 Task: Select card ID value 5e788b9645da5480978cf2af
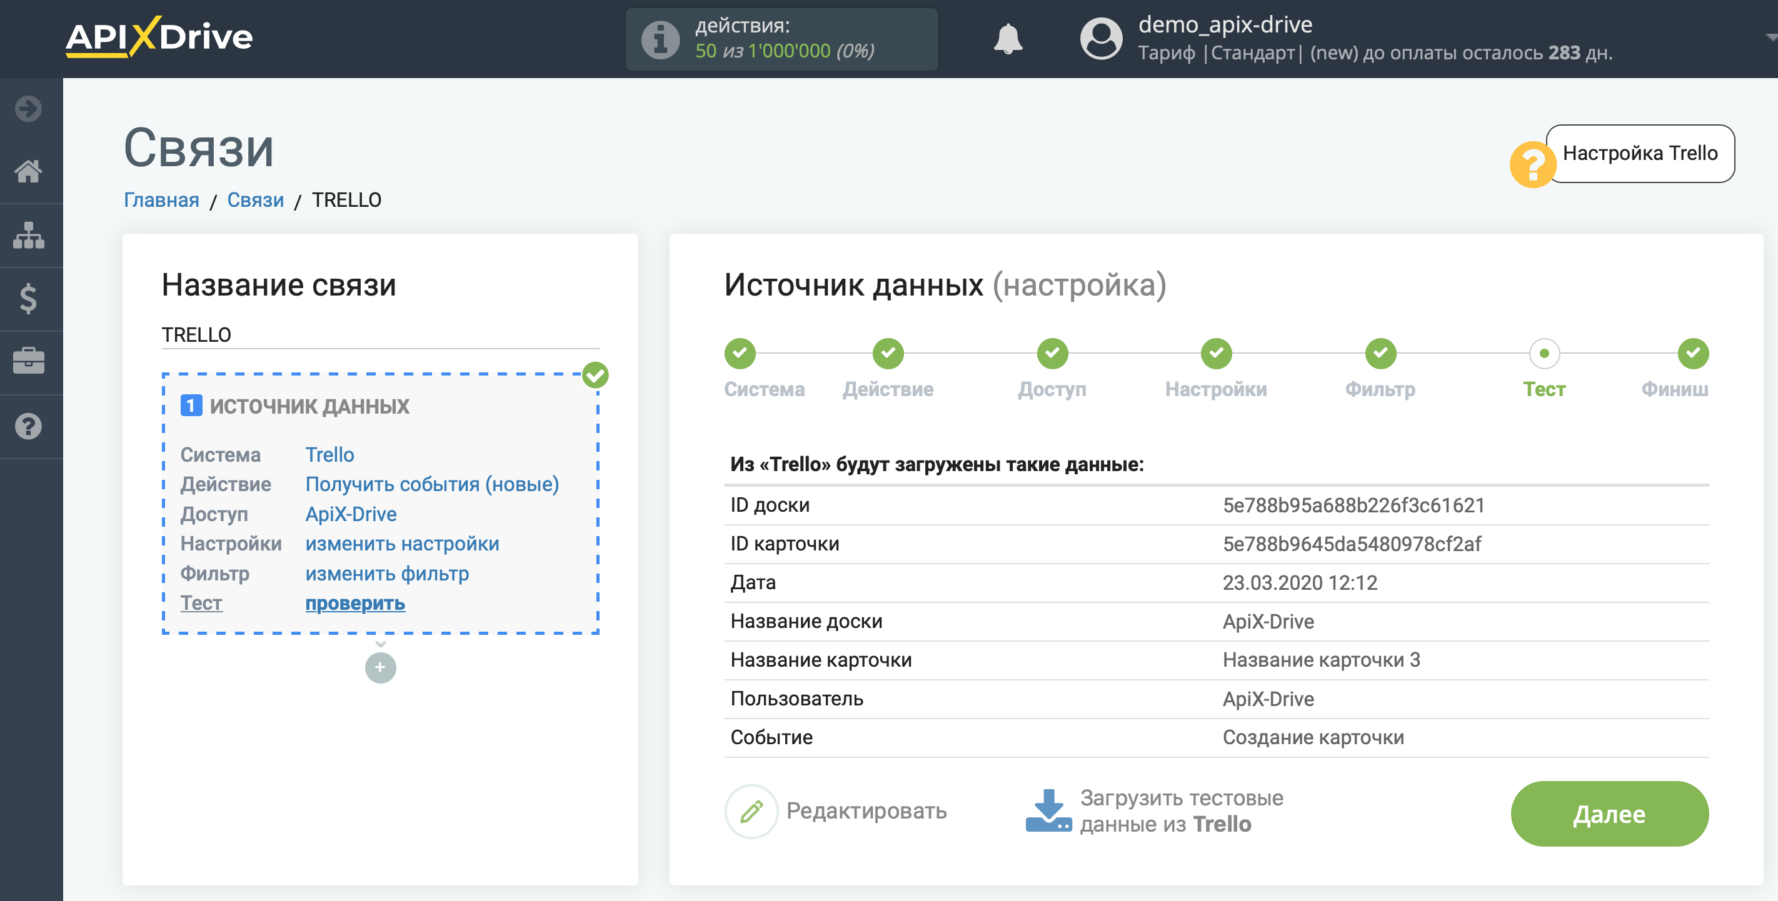click(x=1352, y=544)
